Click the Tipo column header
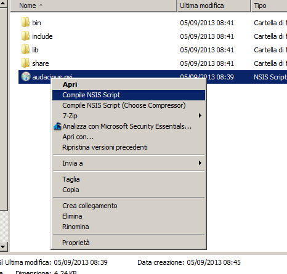This screenshot has height=274, width=287. [269, 6]
